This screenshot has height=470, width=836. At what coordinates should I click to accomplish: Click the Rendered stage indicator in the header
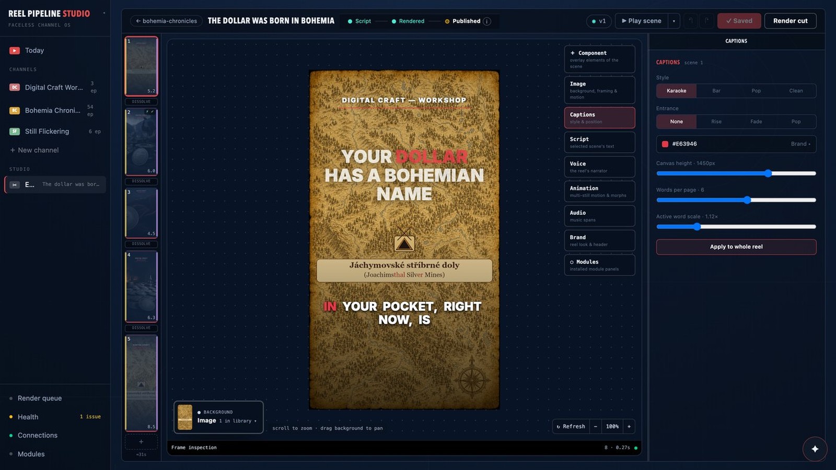408,21
